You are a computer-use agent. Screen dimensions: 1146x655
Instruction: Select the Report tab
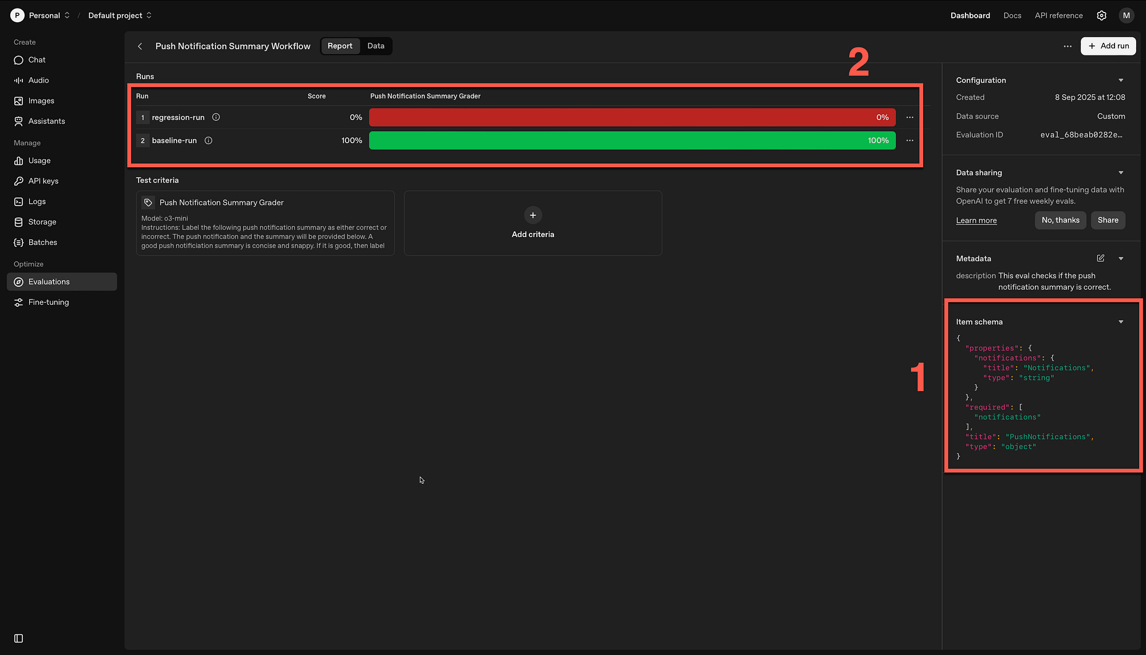340,46
